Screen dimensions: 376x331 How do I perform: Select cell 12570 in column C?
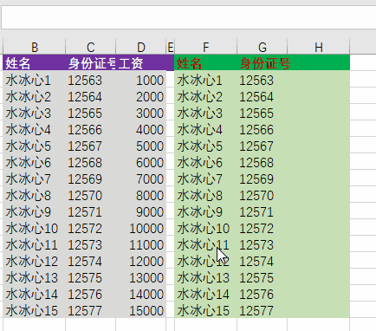coord(91,195)
